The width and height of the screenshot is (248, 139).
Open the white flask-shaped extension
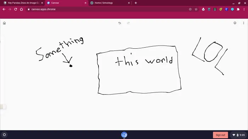pyautogui.click(x=203, y=9)
